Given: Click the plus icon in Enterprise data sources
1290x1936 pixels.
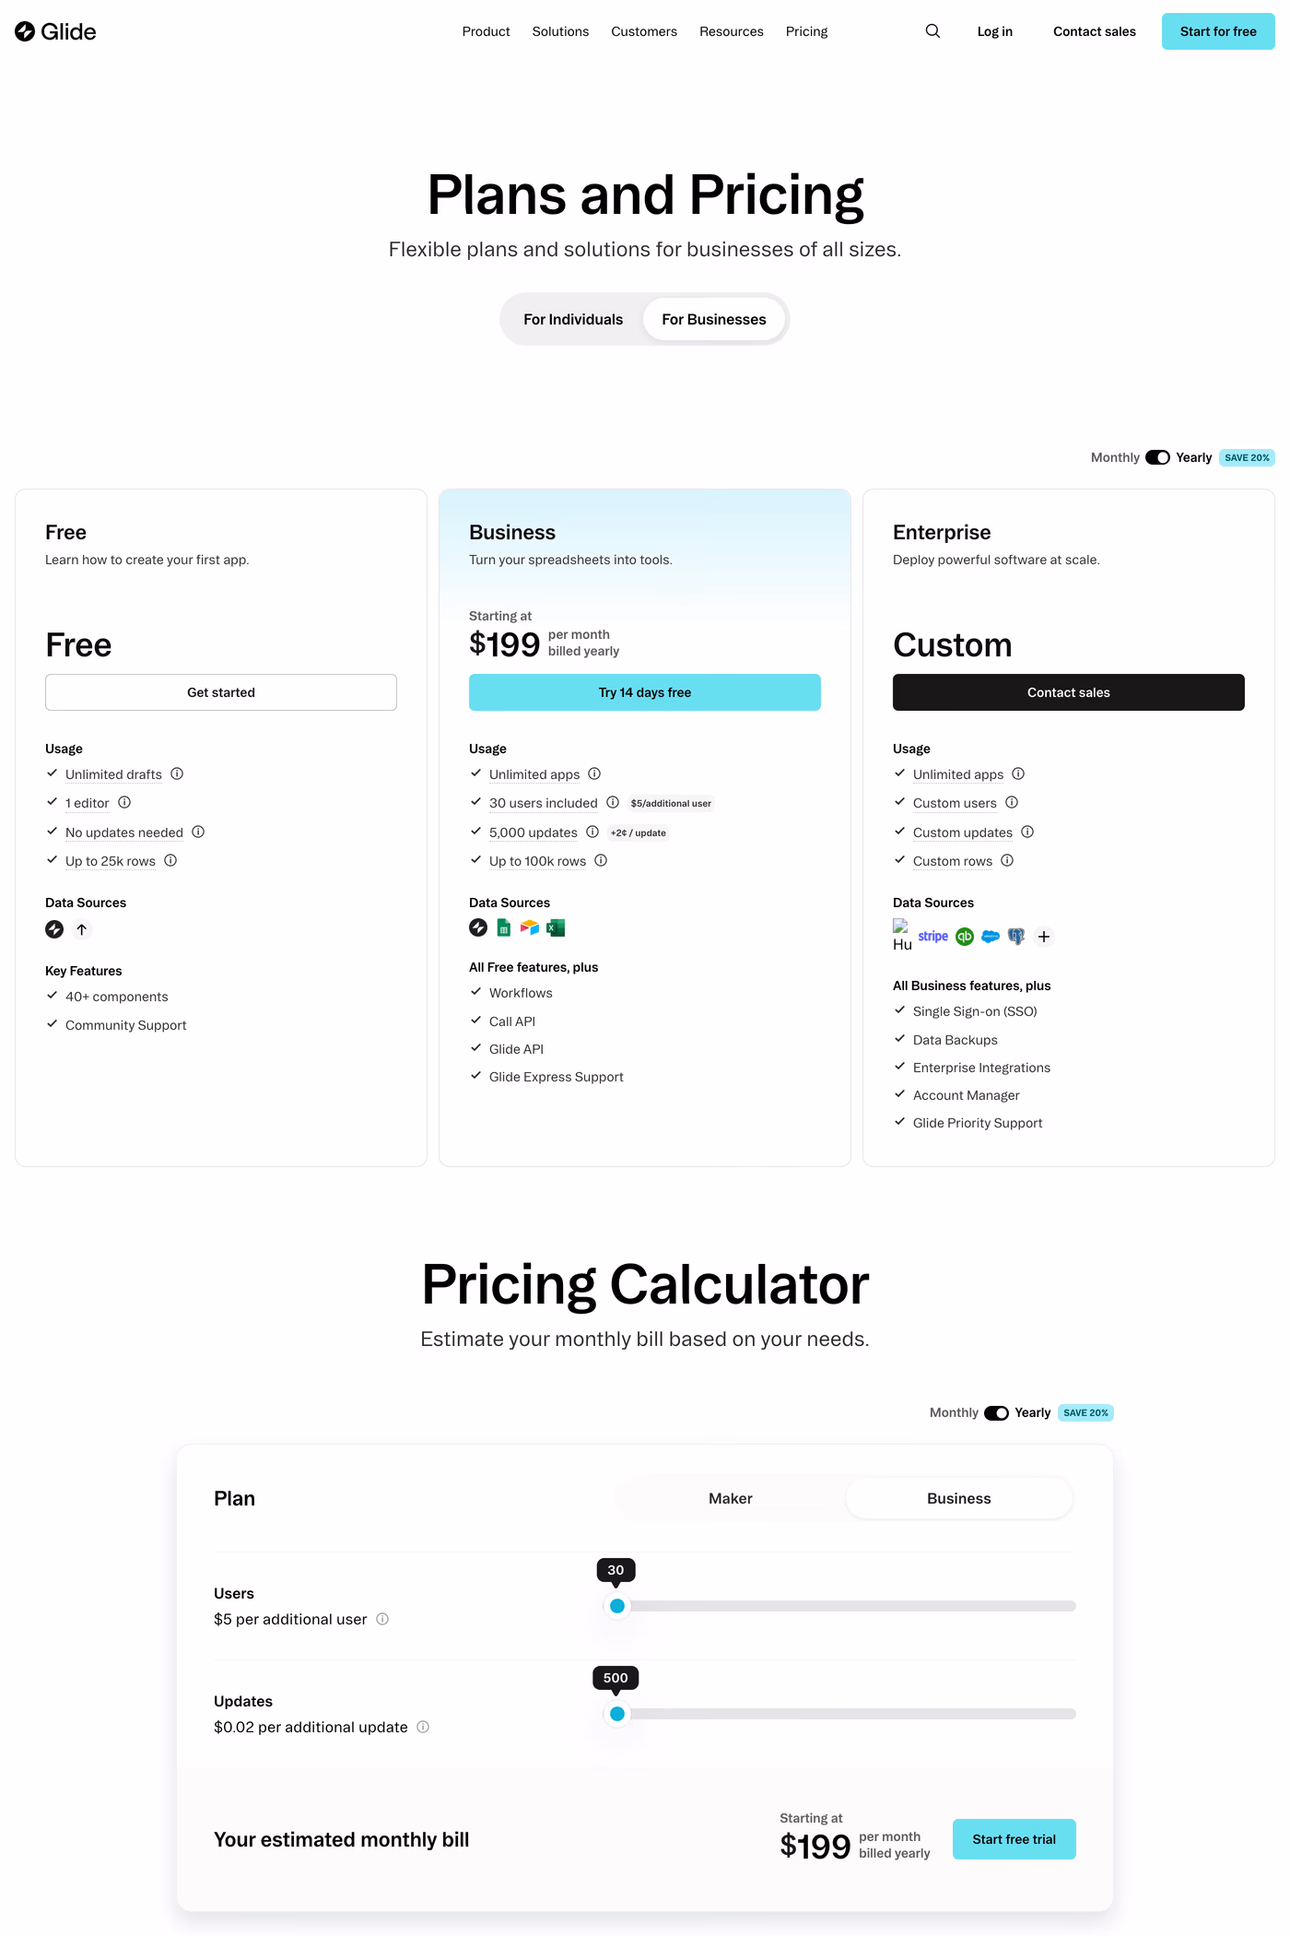Looking at the screenshot, I should pos(1043,937).
